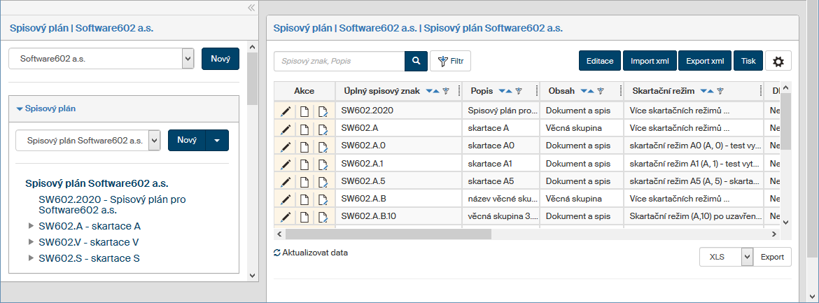Expand the SW602.A - skartace A tree node
819x303 pixels.
31,226
